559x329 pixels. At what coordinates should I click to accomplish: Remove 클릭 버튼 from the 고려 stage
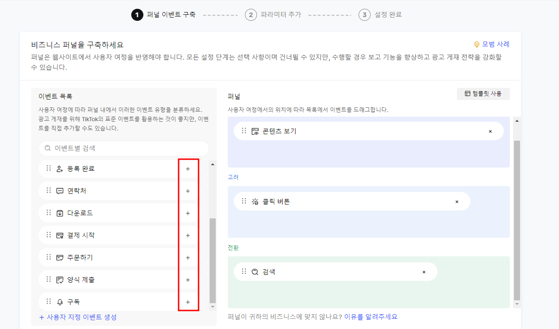(456, 201)
